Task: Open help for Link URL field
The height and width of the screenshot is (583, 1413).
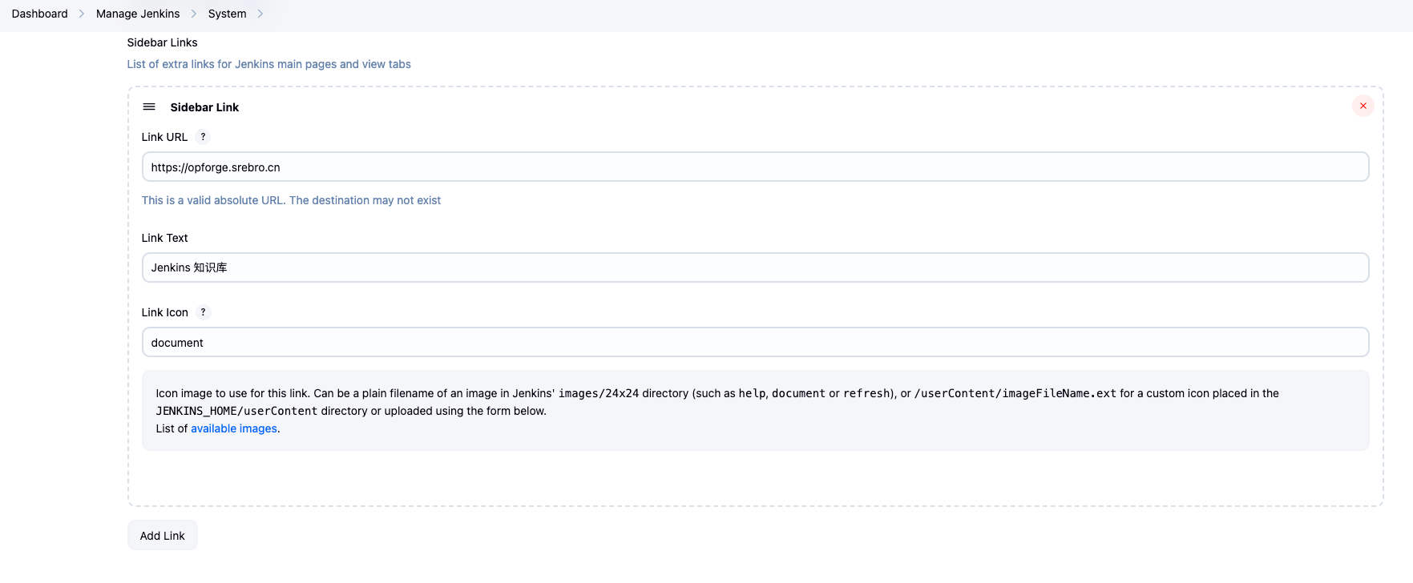Action: [x=203, y=137]
